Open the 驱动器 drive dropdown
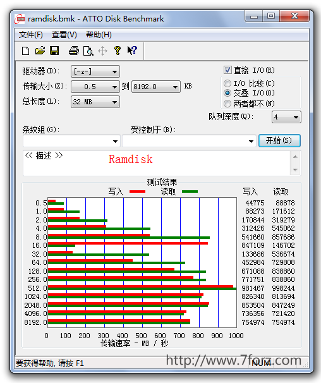This screenshot has width=321, height=383. point(95,71)
